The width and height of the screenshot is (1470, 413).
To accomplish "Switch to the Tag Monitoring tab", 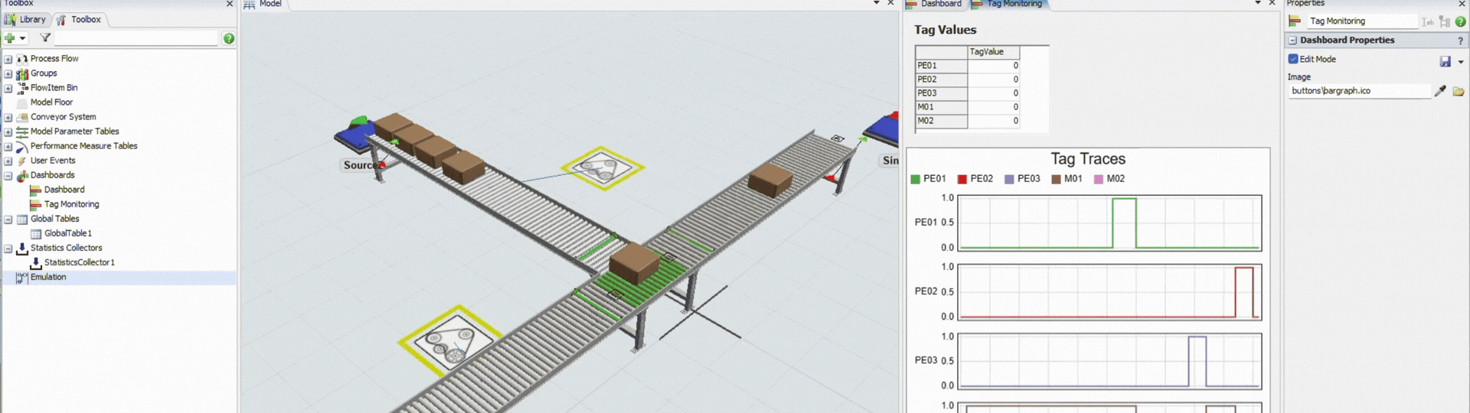I will point(1008,4).
